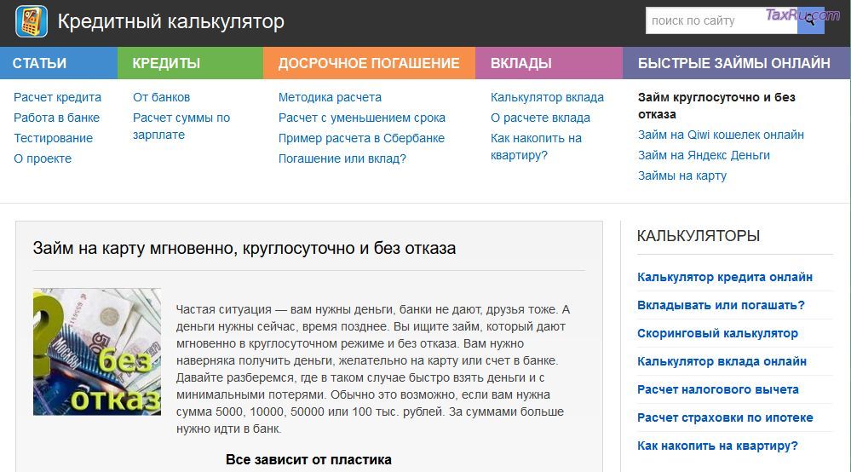Open Займ на Qiwi кошелек онлайн
The image size is (851, 472).
[x=721, y=135]
